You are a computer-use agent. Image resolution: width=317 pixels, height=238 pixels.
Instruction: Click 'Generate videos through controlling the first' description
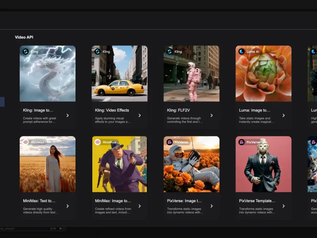tap(185, 120)
